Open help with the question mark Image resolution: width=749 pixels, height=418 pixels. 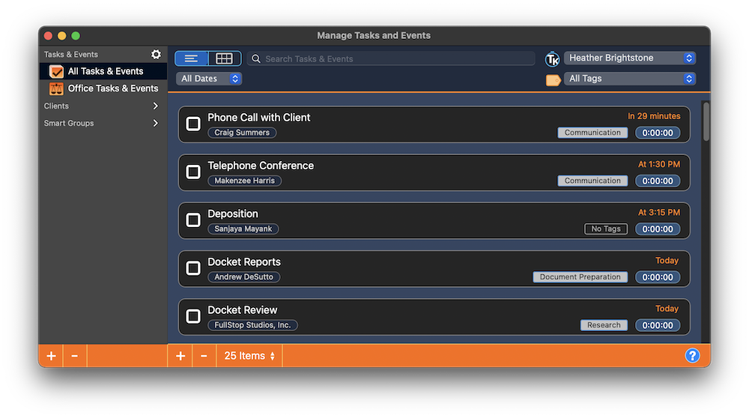pyautogui.click(x=692, y=355)
